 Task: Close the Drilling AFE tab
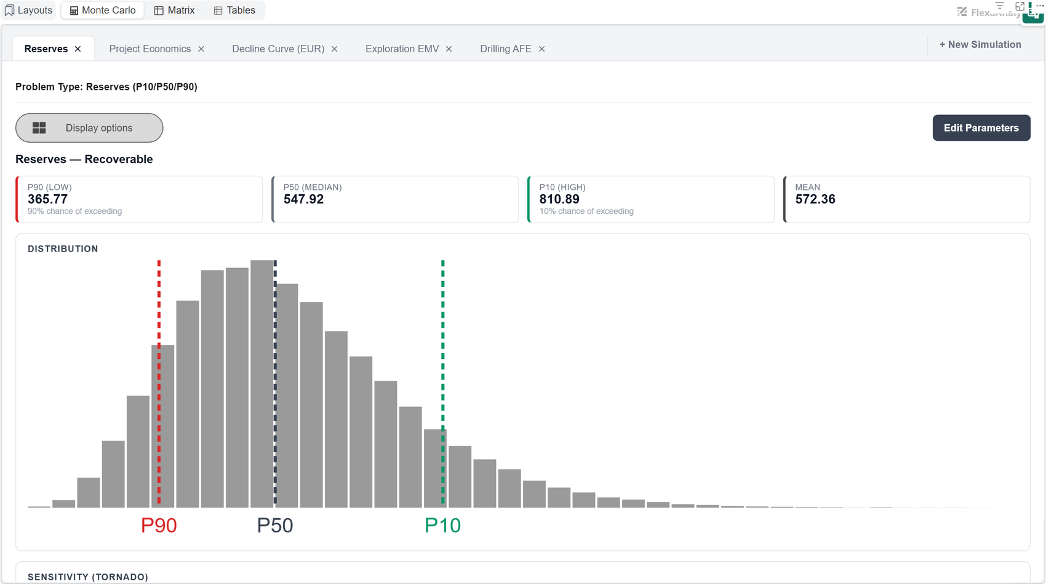(542, 49)
